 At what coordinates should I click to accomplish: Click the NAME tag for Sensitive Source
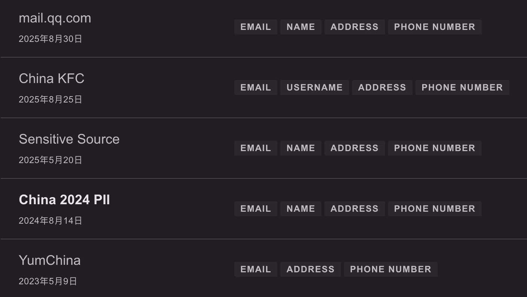301,148
